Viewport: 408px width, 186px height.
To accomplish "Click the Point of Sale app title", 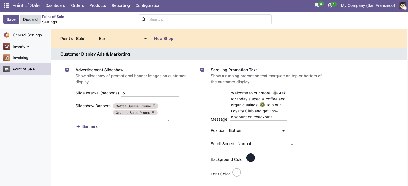I will point(26,5).
